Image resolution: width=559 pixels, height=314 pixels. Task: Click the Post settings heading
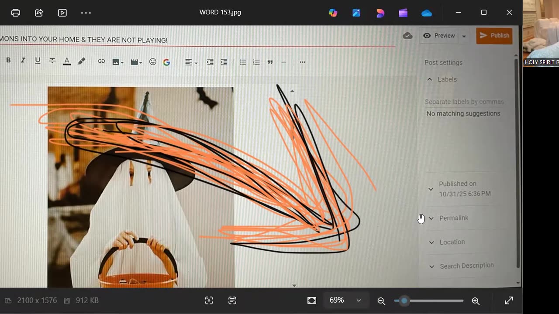(443, 63)
